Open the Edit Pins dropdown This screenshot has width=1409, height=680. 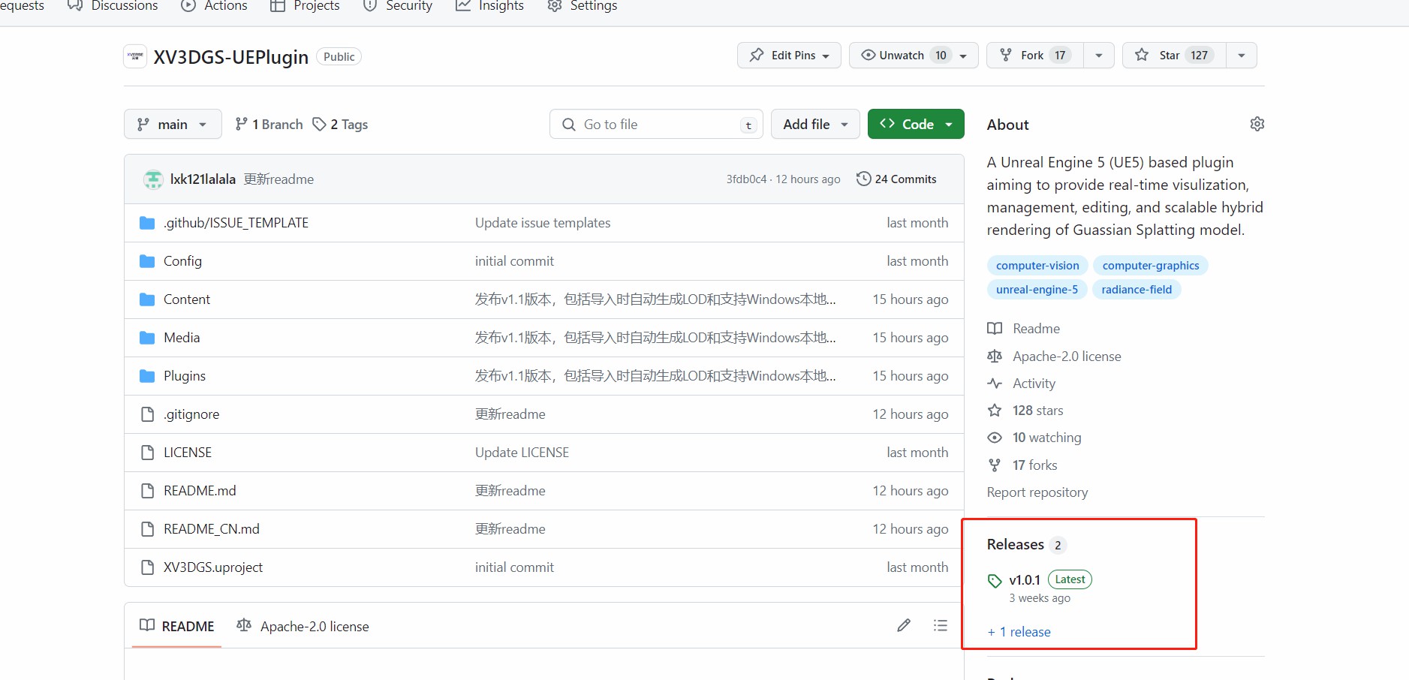(x=789, y=56)
